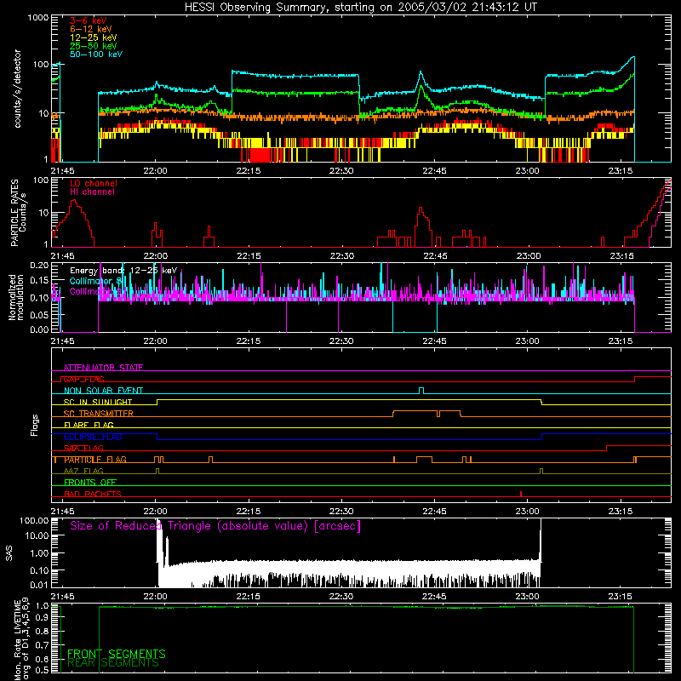The height and width of the screenshot is (681, 681).
Task: Select the FRONT SEGMENTS legend label
Action: click(117, 654)
